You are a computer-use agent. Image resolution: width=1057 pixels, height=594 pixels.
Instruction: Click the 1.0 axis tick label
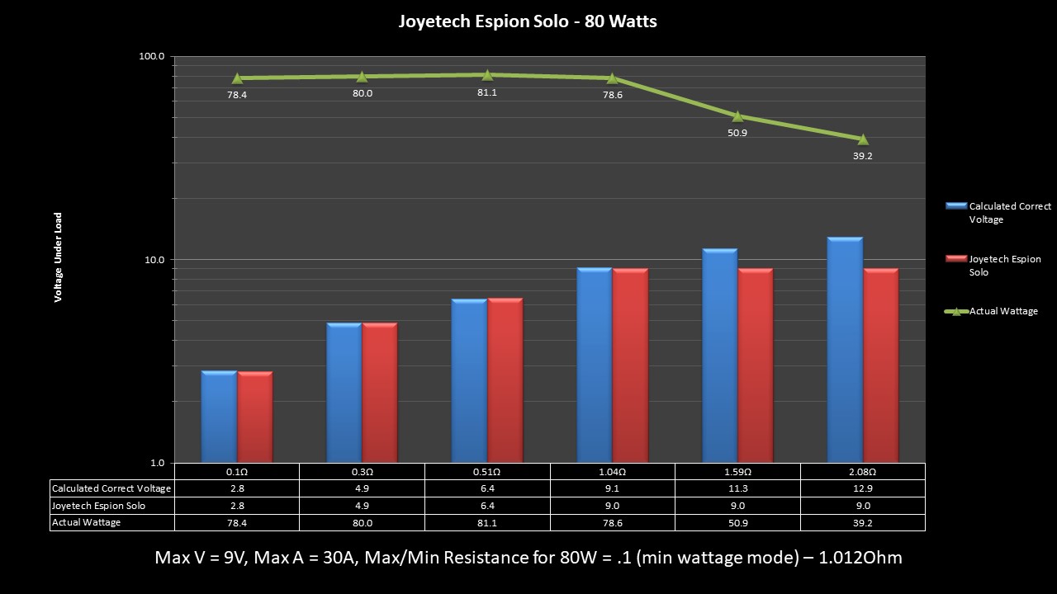click(x=156, y=463)
